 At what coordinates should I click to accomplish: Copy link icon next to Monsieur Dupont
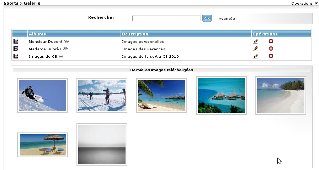point(66,41)
